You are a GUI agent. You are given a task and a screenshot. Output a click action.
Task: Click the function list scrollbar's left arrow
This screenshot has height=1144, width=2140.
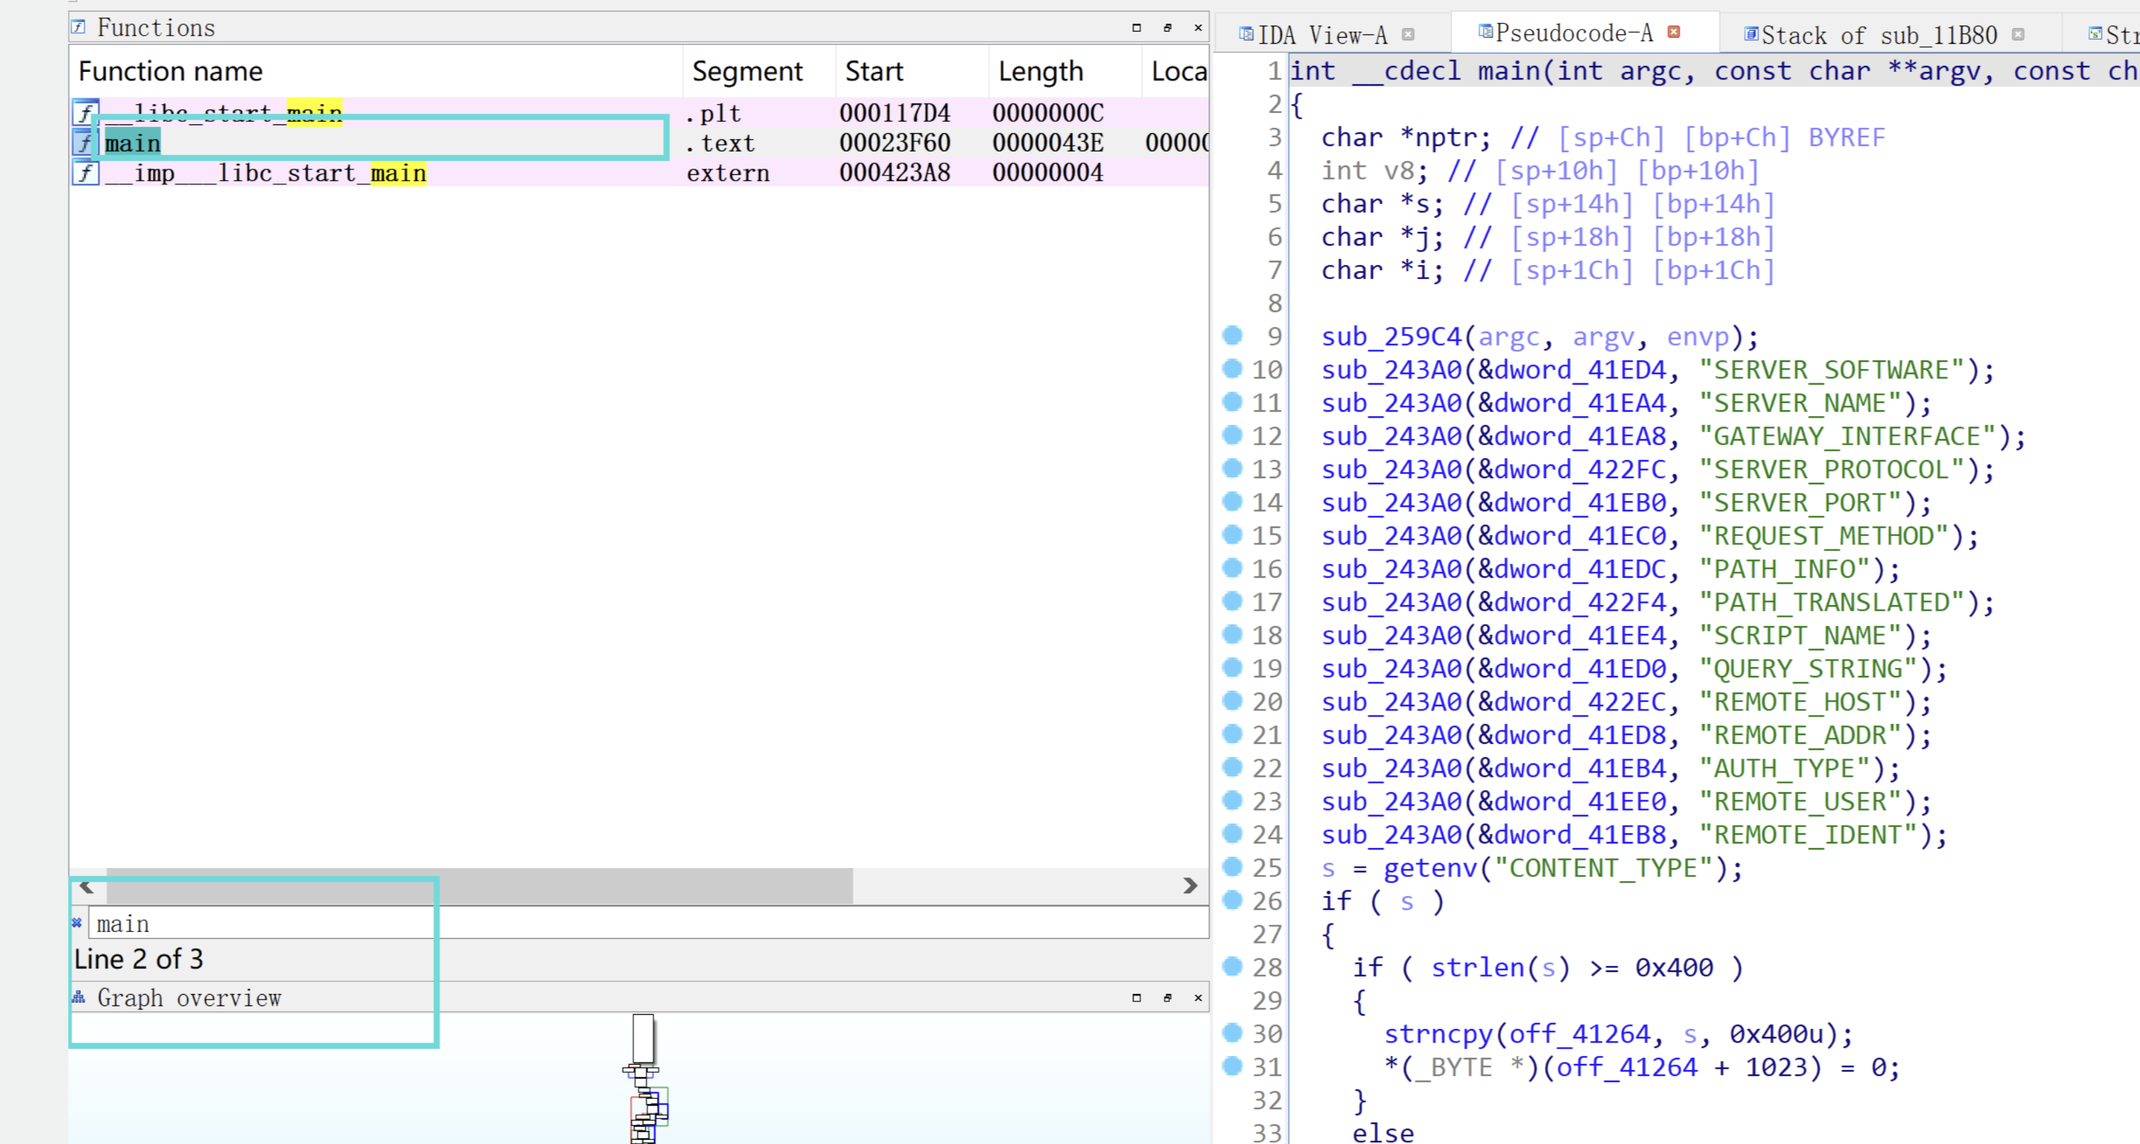click(86, 886)
